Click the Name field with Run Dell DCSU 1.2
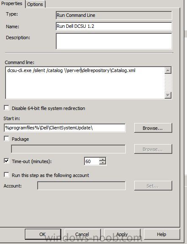 pos(114,26)
